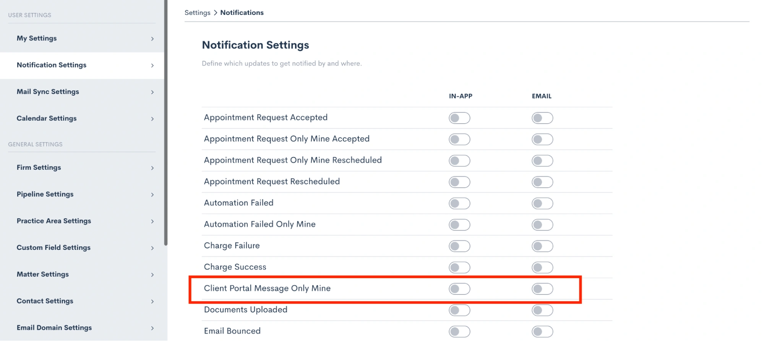
Task: Click the arrow icon next to Mail Sync Settings
Action: (x=152, y=92)
